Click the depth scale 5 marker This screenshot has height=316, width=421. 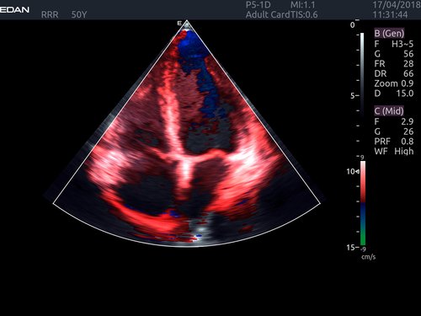point(353,95)
